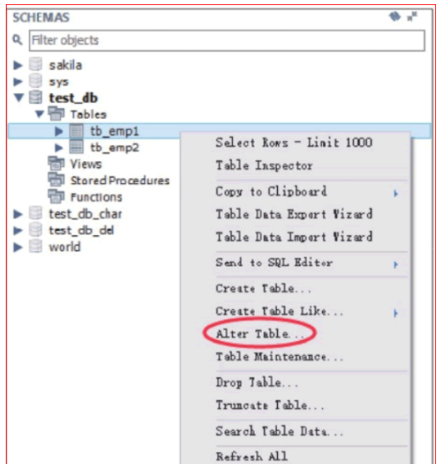Click the search magnifier icon
Screen dimensions: 441x464
[x=17, y=40]
